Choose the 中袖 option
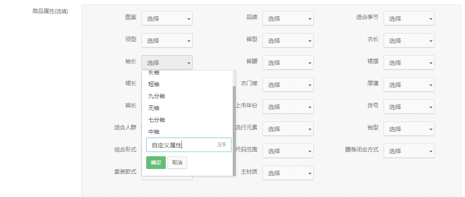This screenshot has width=465, height=197. 154,132
